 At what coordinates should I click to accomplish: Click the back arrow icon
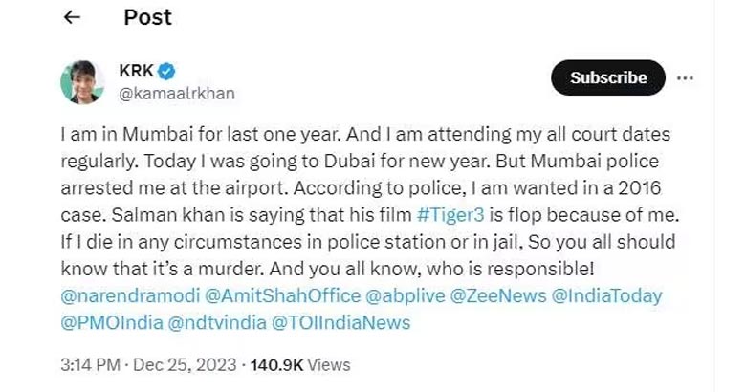[73, 17]
